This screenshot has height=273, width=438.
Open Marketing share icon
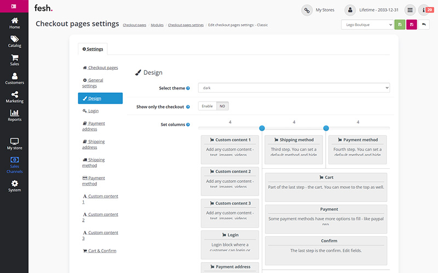coord(14,97)
